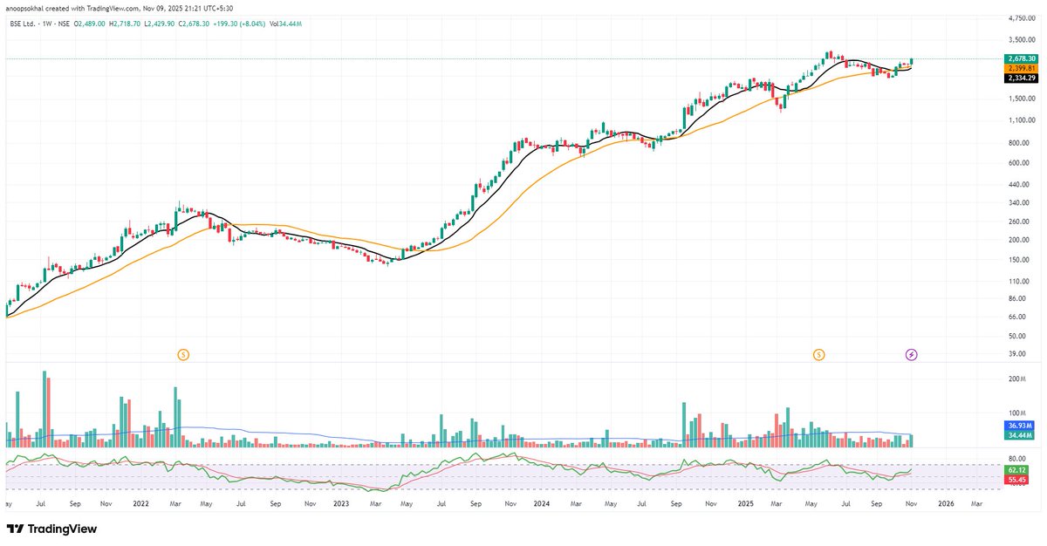Click the 260.00 price axis label
Viewport: 1047px width, 546px height.
pyautogui.click(x=1019, y=222)
